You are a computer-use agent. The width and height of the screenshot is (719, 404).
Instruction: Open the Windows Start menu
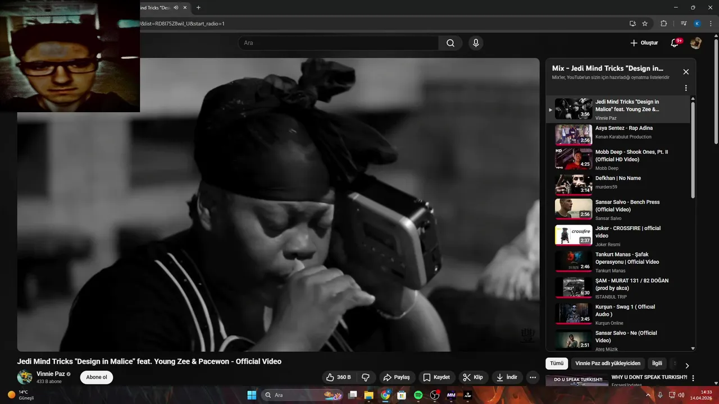click(x=252, y=395)
